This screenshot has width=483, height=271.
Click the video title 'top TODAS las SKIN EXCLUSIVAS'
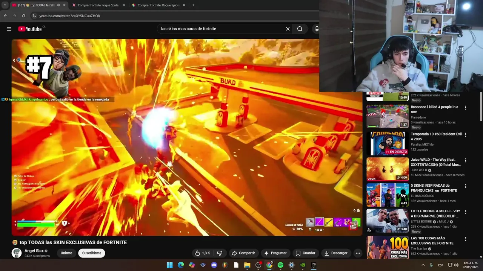click(x=73, y=242)
